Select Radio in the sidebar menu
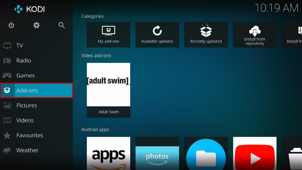Screen dimensions: 302x170 pyautogui.click(x=36, y=61)
